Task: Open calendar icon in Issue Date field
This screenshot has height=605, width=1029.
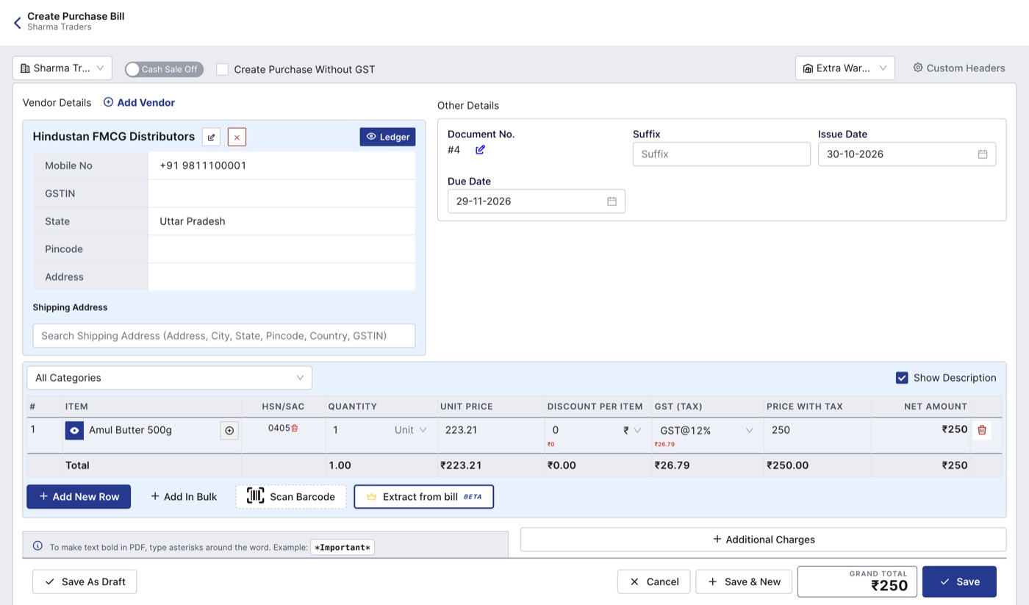Action: coord(982,154)
